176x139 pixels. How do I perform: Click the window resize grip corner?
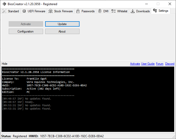pos(174,137)
